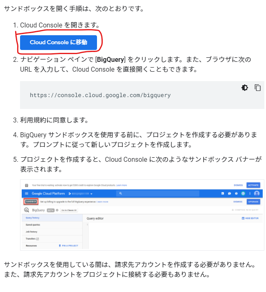266x292 pixels.
Task: Click the search magnifier icon in blue bar
Action: click(x=121, y=193)
